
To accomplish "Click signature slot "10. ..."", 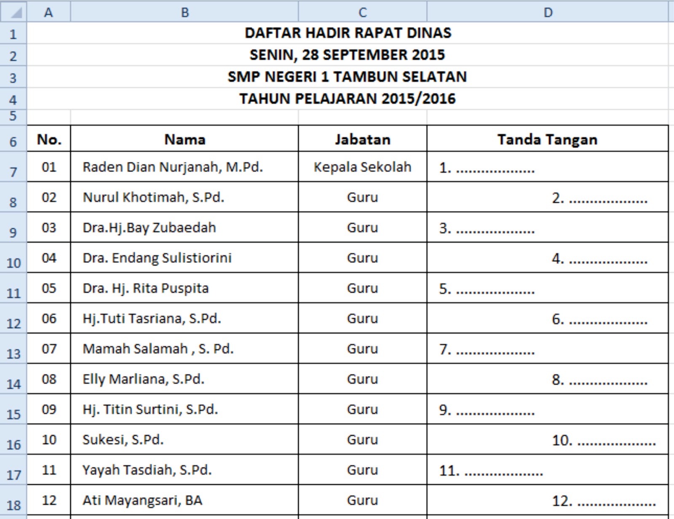I will coord(604,441).
